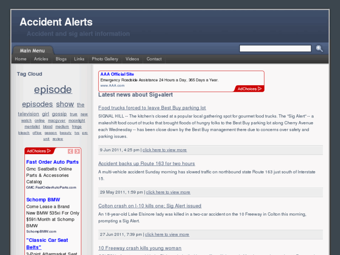The height and width of the screenshot is (255, 340).
Task: Open the Articles menu item
Action: point(41,59)
